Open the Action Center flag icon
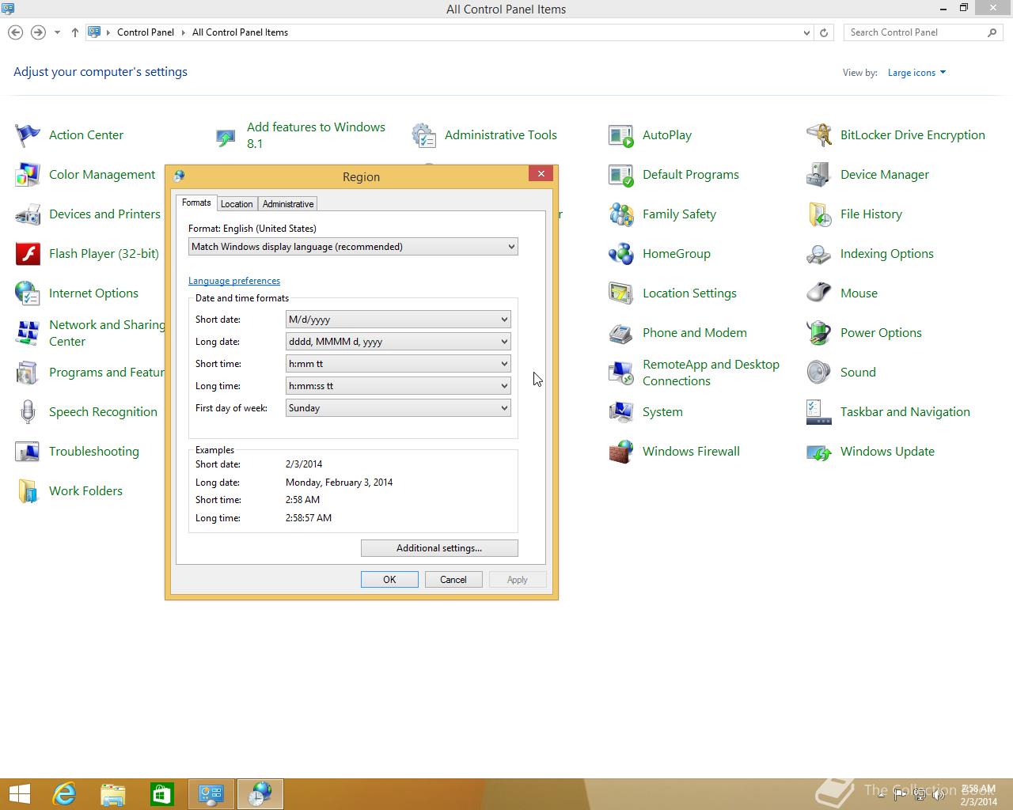The image size is (1013, 810). [x=28, y=135]
